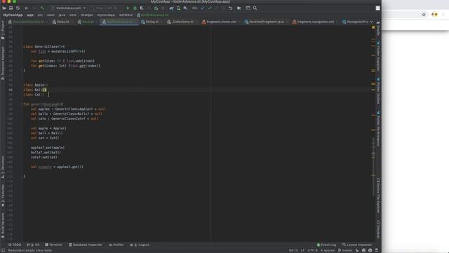Toggle the Build Variants side panel
The image size is (449, 253).
click(x=3, y=225)
